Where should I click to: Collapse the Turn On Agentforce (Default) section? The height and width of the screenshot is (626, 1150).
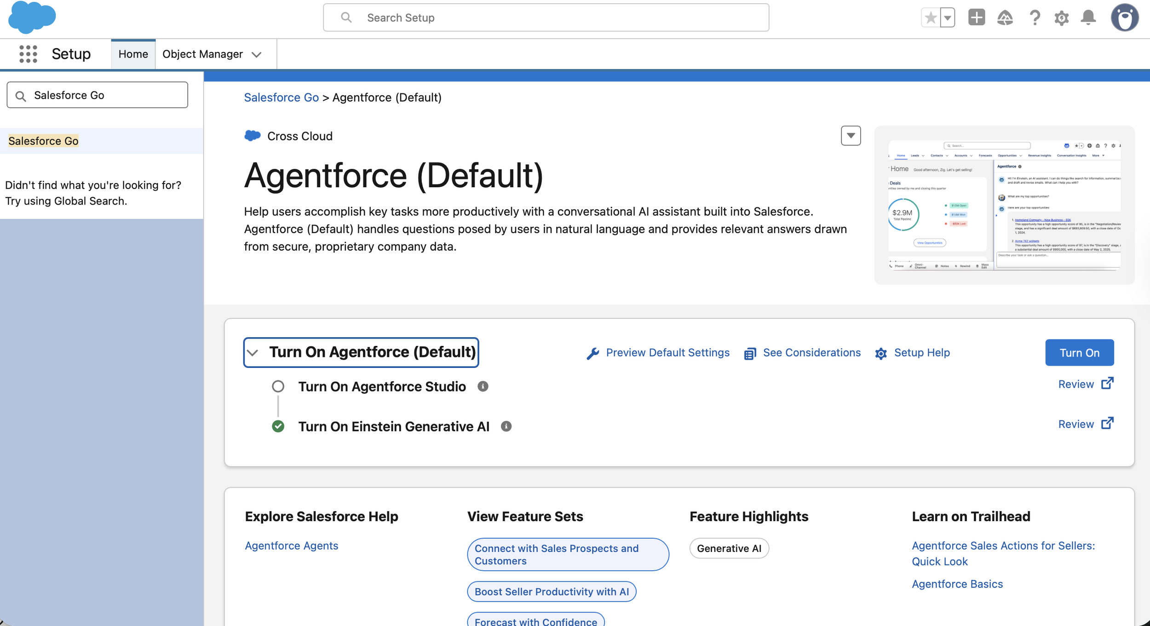pos(253,353)
